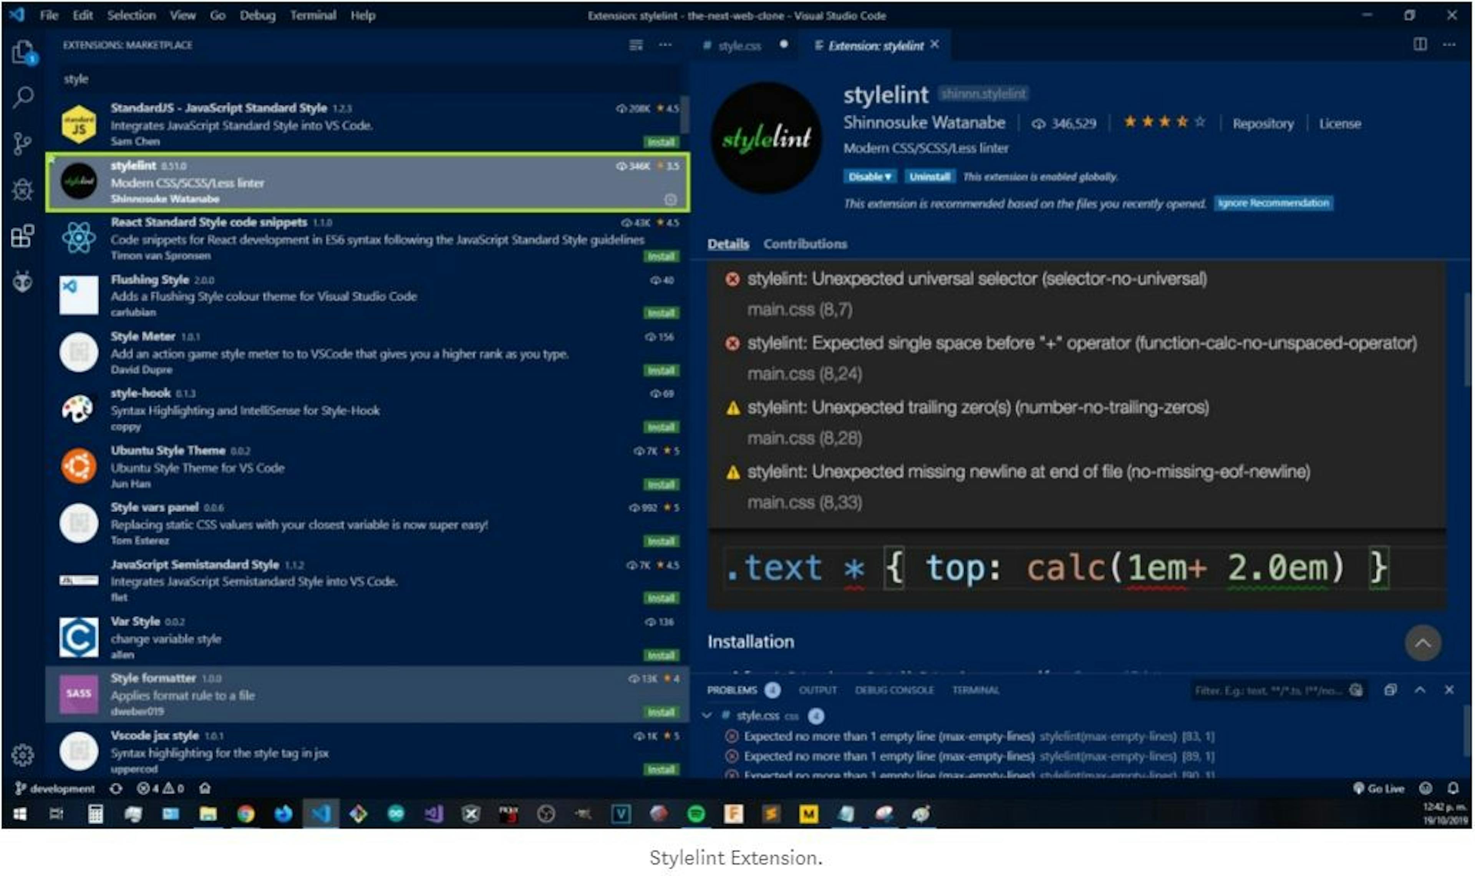
Task: Switch to the TERMINAL panel tab
Action: pyautogui.click(x=976, y=689)
